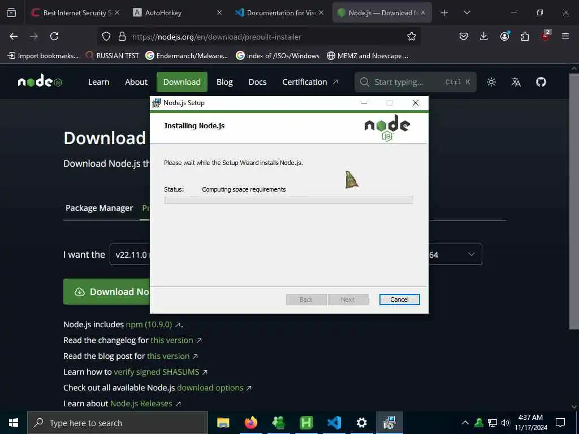Open the RUSSIAN TEST bookmark

pos(112,56)
